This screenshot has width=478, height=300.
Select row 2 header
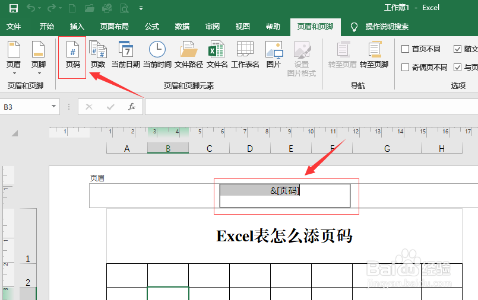coord(28,275)
